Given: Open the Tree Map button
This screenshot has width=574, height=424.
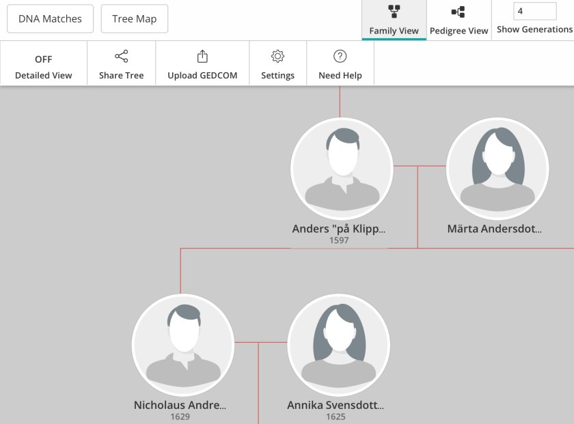Looking at the screenshot, I should (135, 19).
